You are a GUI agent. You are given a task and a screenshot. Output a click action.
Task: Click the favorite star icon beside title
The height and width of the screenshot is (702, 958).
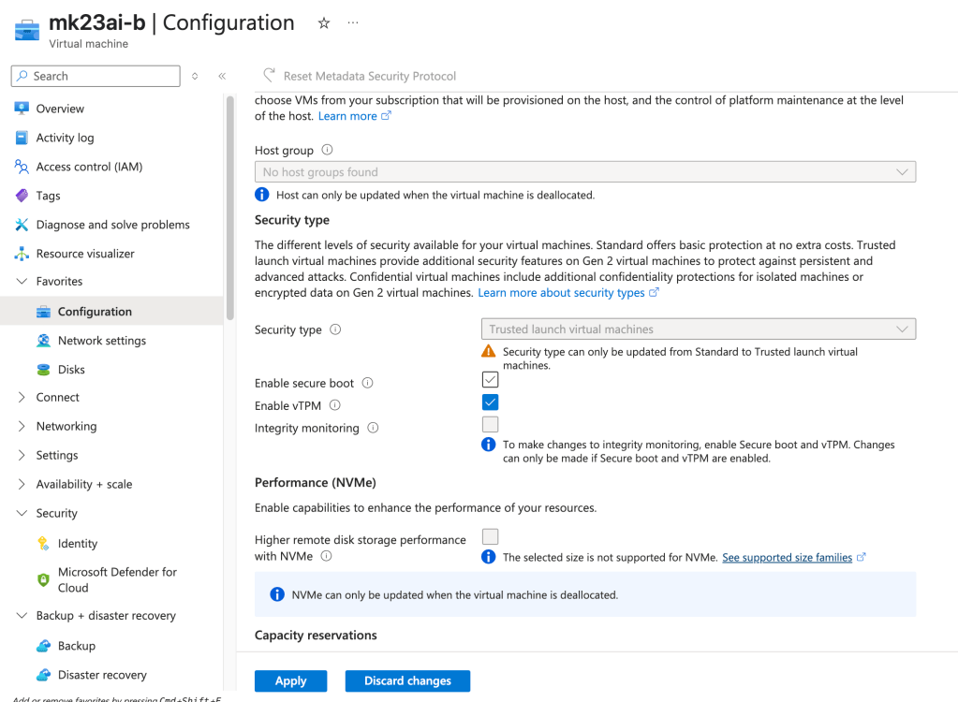click(x=324, y=23)
